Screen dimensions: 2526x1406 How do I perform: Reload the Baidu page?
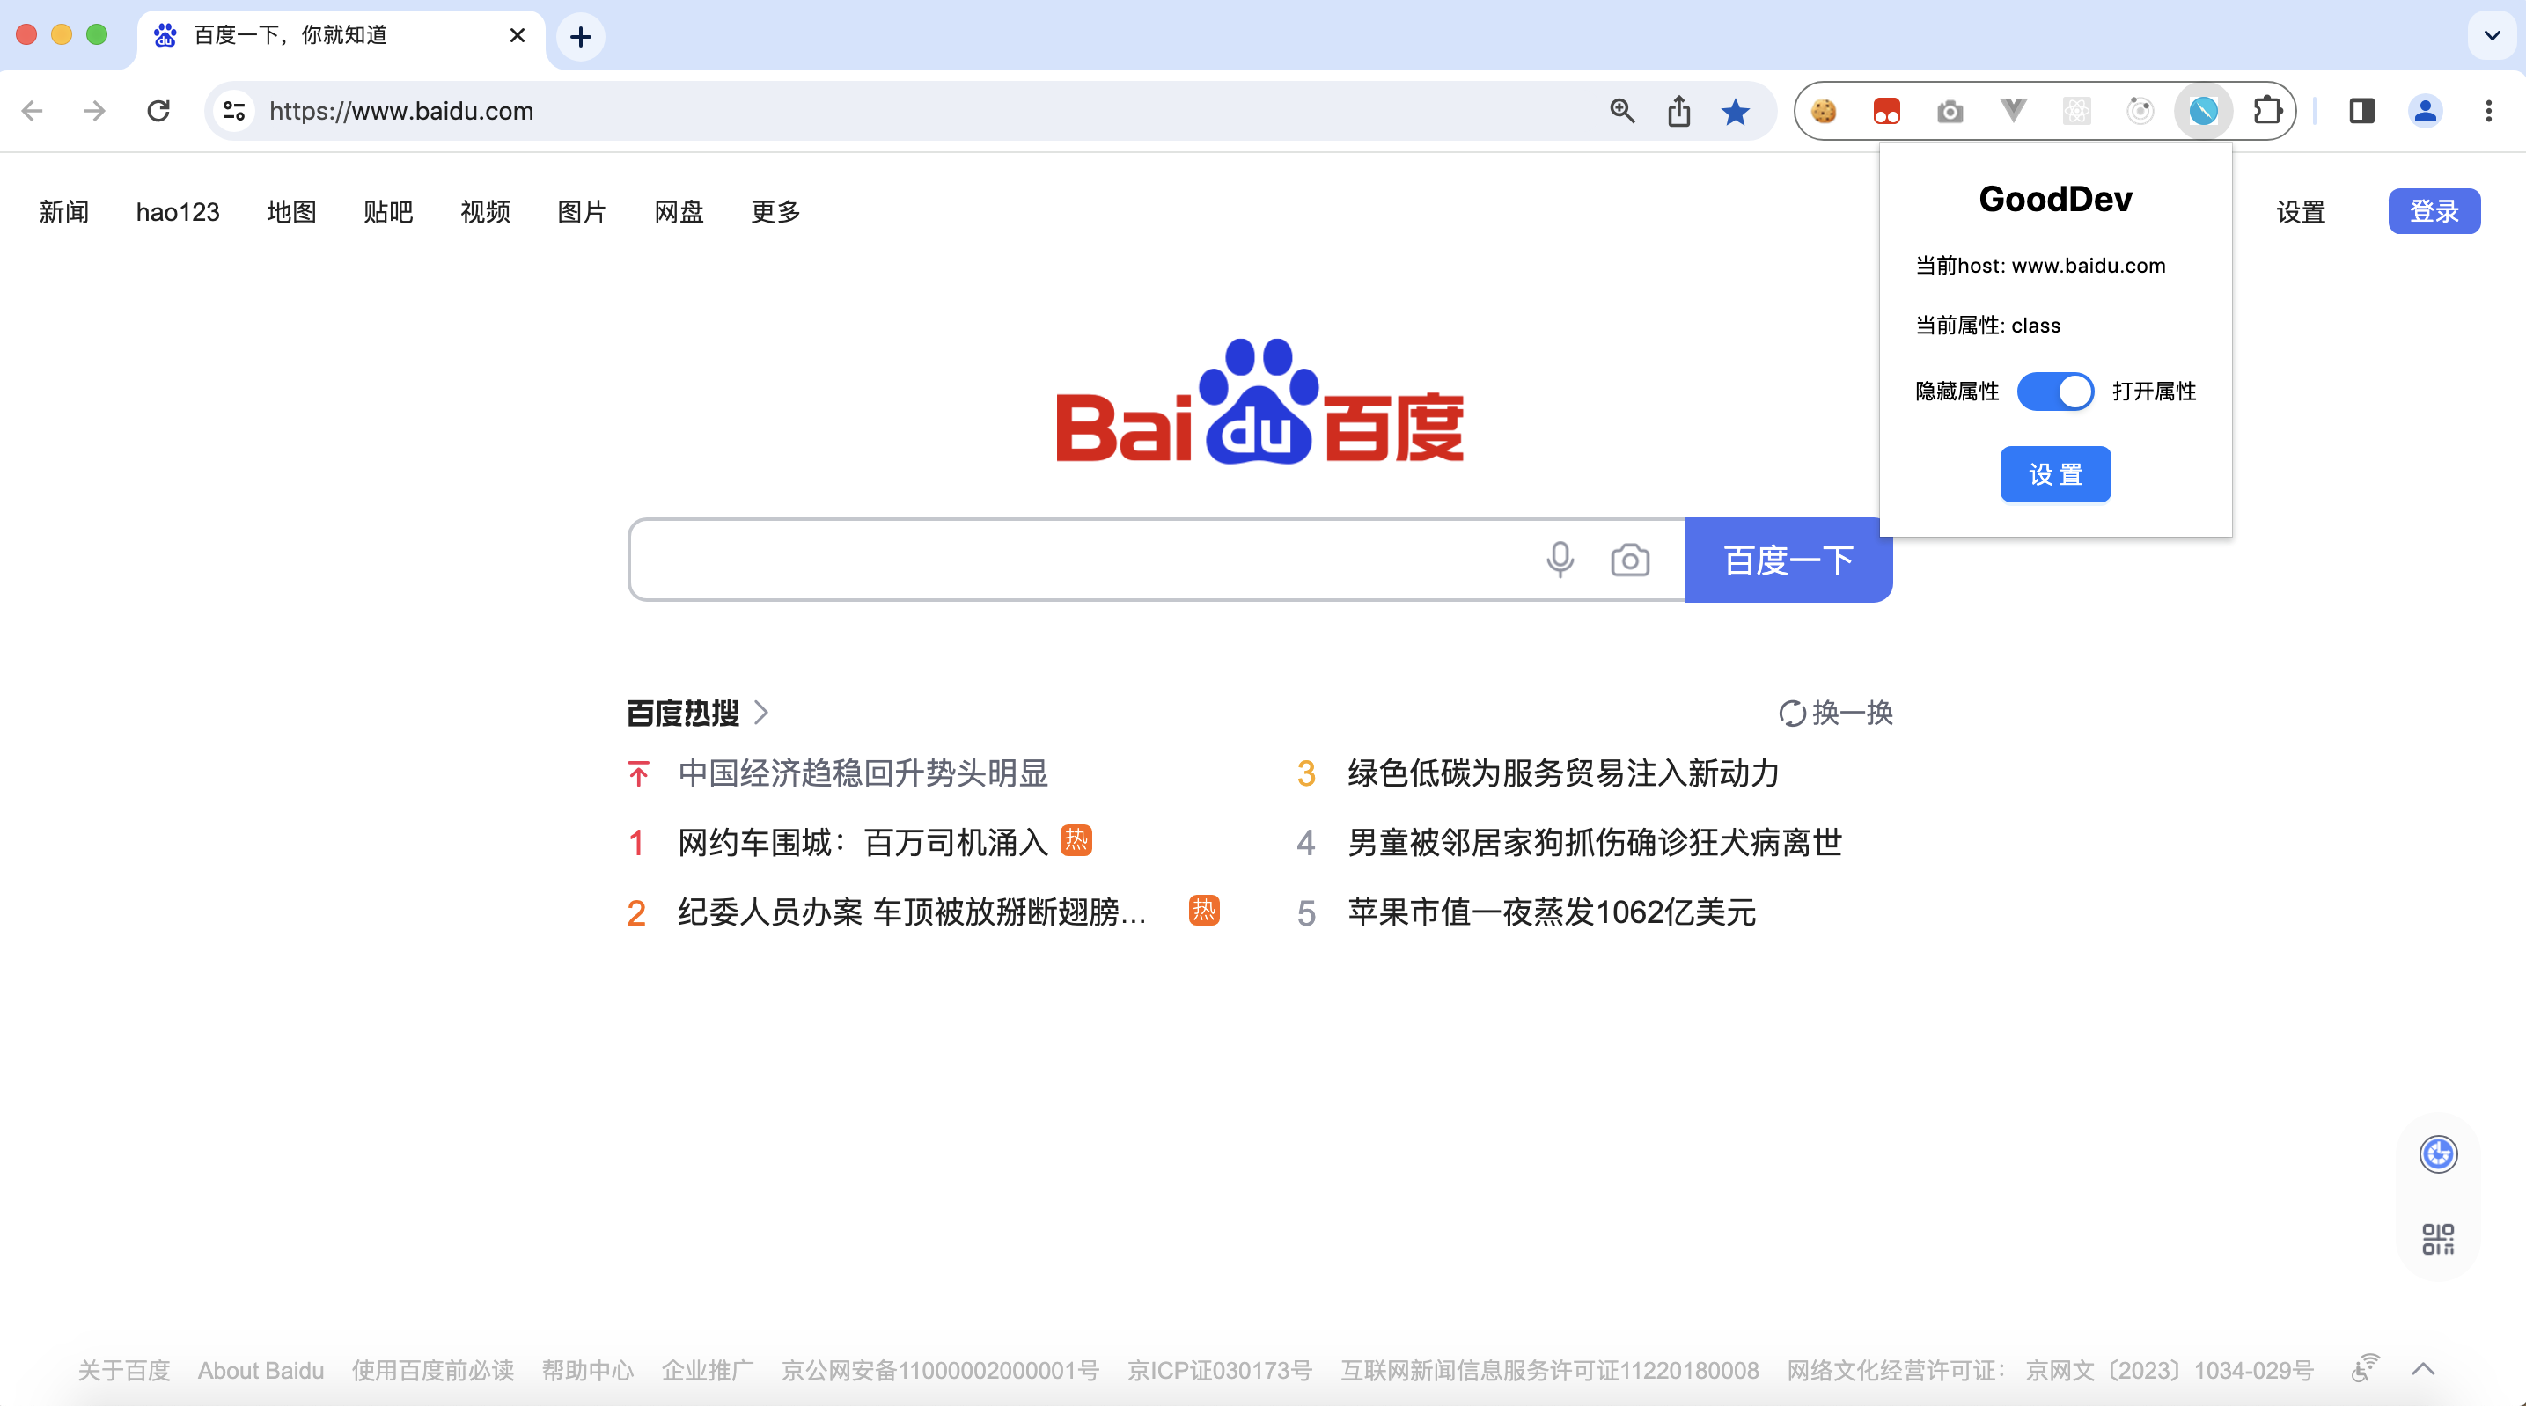(158, 111)
